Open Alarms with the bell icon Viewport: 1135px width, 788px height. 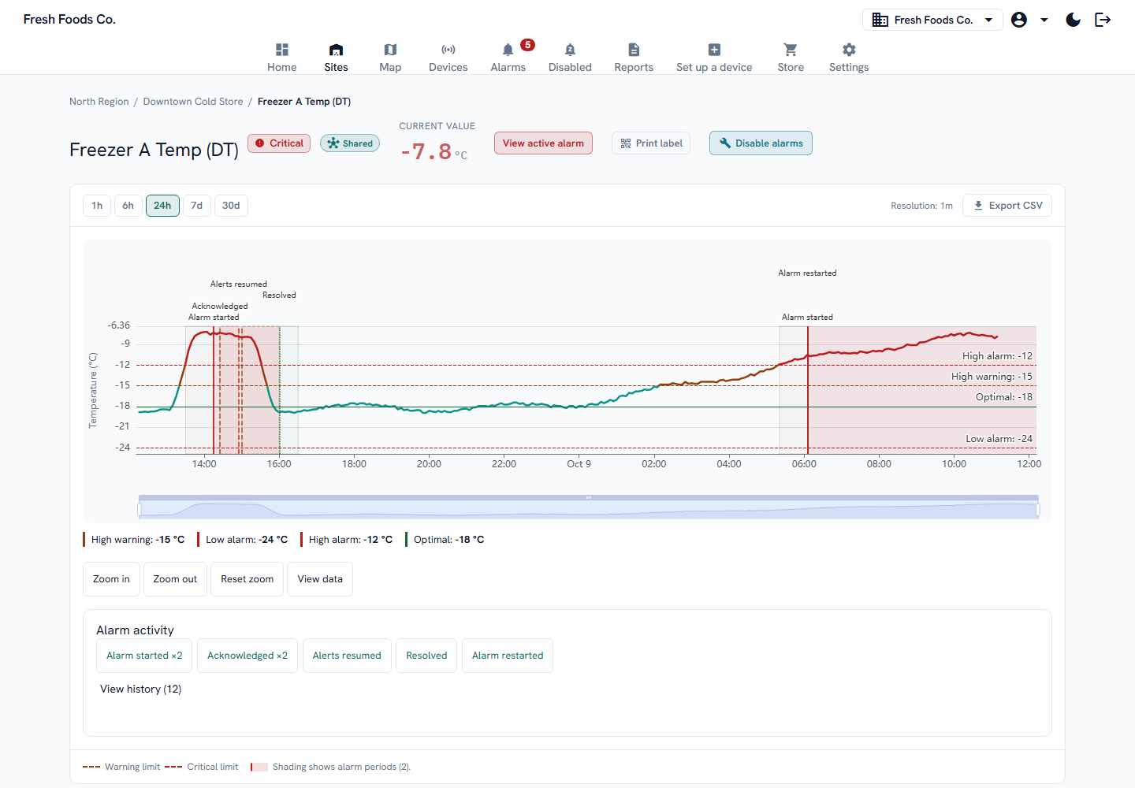tap(508, 58)
